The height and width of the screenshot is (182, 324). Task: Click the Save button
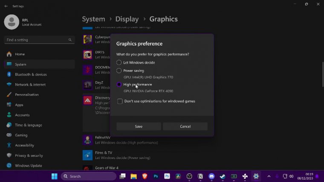click(139, 127)
